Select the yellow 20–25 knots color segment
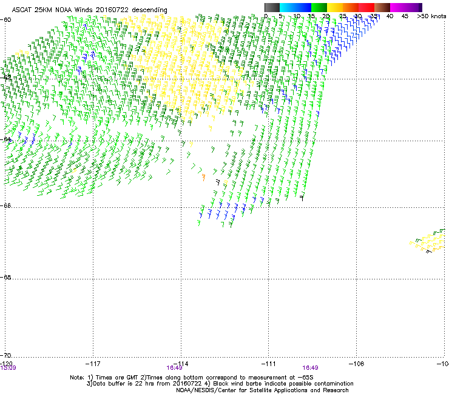Image resolution: width=449 pixels, height=394 pixels. [x=335, y=7]
